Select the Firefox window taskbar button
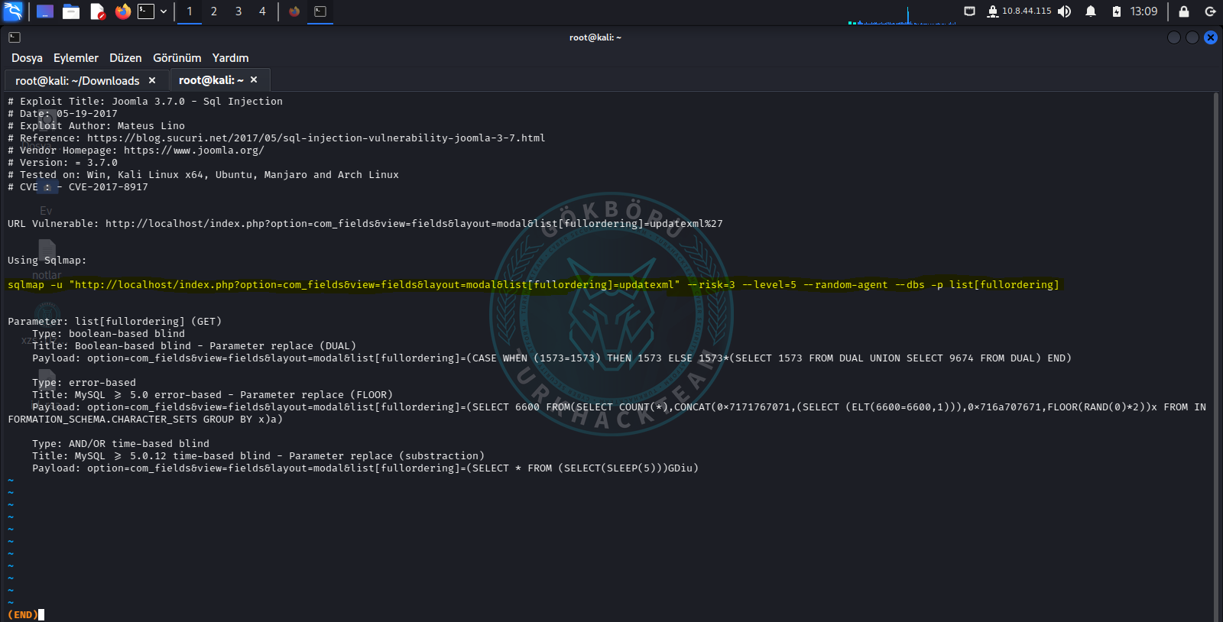The height and width of the screenshot is (622, 1223). point(294,11)
